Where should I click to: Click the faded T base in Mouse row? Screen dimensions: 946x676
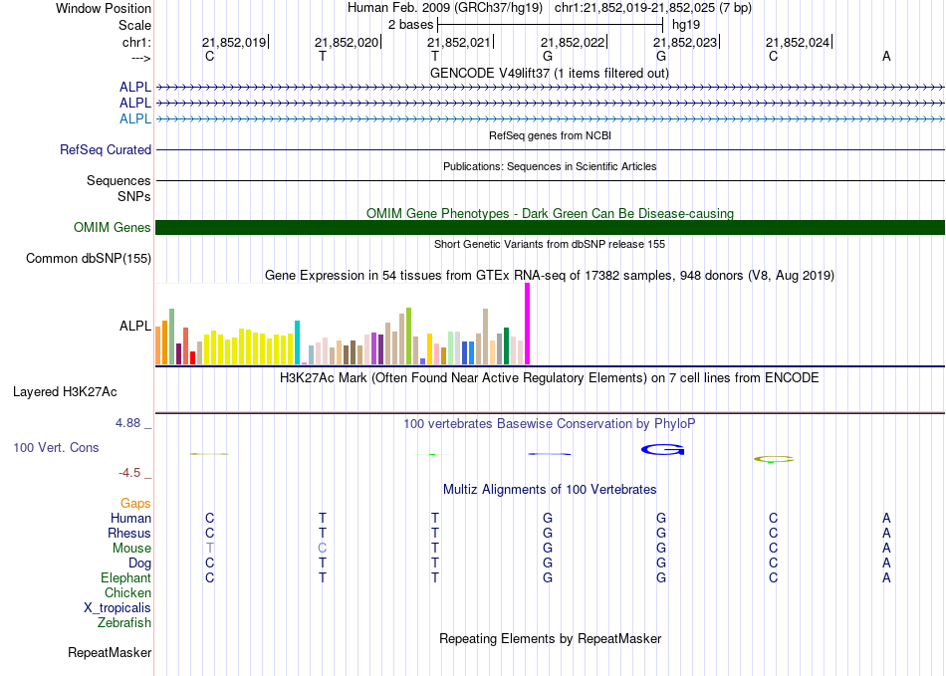[209, 549]
